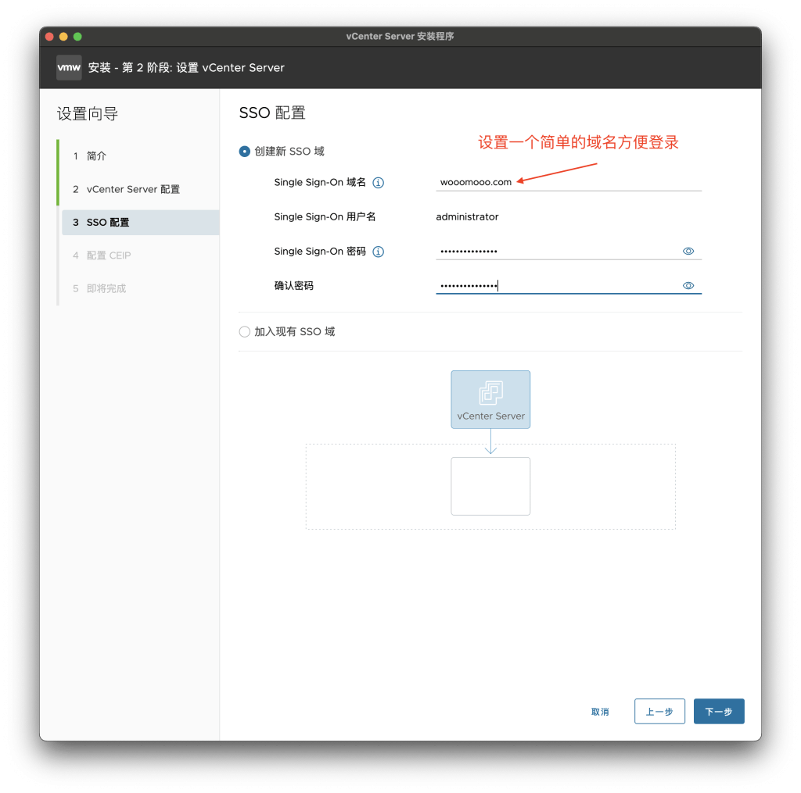Select 加入现有 SSO 域 radio button
Screen dimensions: 801x793
point(245,332)
